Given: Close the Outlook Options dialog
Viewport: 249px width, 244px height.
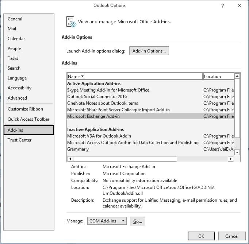Looking at the screenshot, I should pos(240,5).
